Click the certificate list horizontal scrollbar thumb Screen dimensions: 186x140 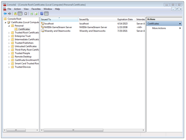[73, 130]
